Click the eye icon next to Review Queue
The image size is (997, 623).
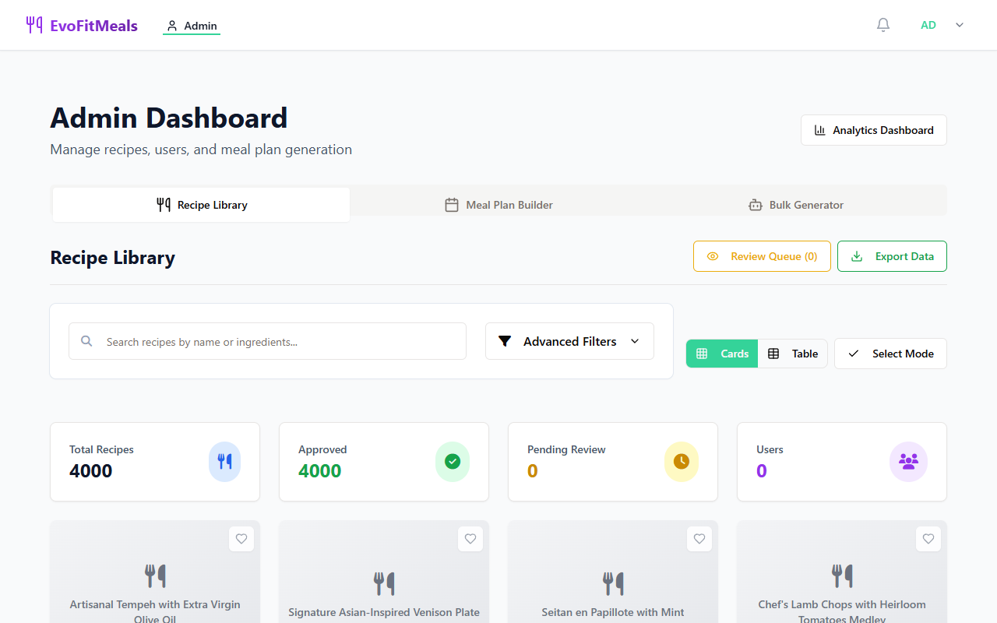coord(712,255)
